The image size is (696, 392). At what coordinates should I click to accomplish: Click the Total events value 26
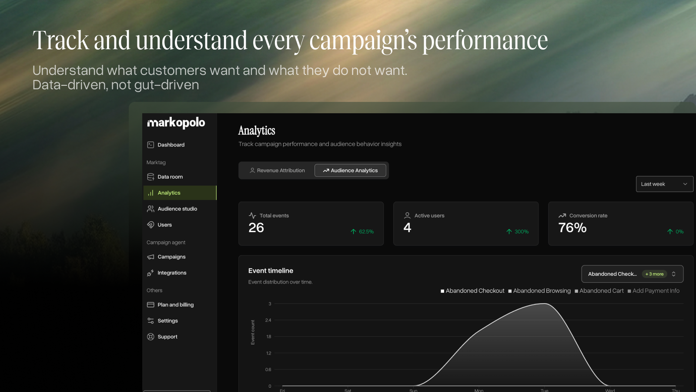click(x=256, y=228)
